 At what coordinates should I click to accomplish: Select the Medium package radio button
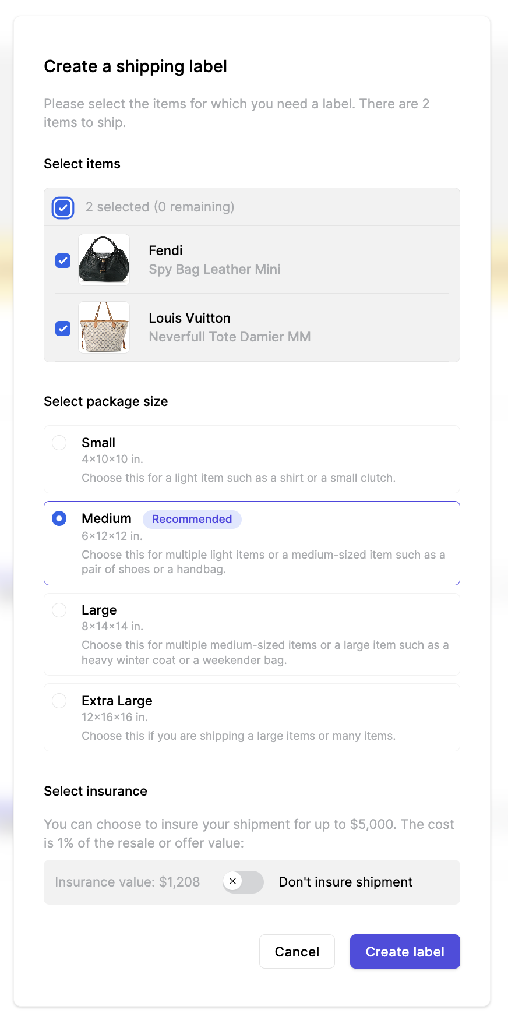point(59,518)
